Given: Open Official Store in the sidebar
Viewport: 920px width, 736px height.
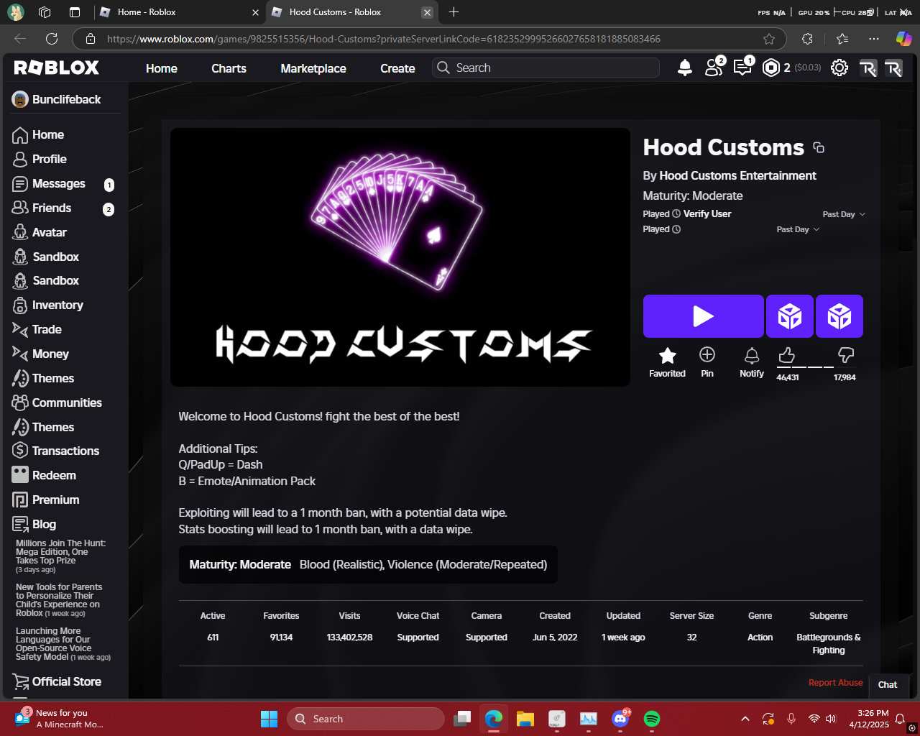Looking at the screenshot, I should coord(66,681).
